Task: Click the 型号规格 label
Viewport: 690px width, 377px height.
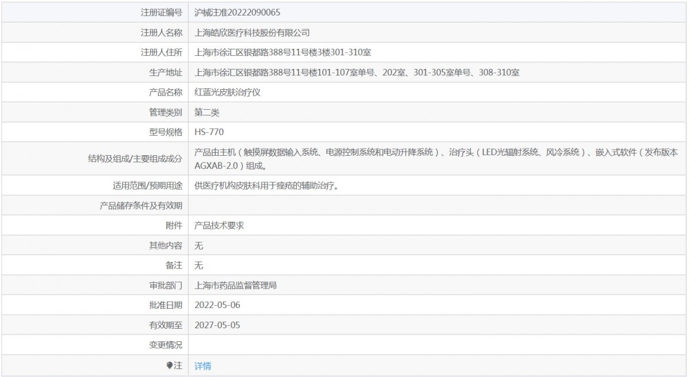Action: (x=166, y=132)
